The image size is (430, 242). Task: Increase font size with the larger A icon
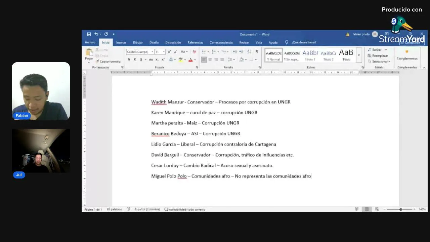point(169,52)
